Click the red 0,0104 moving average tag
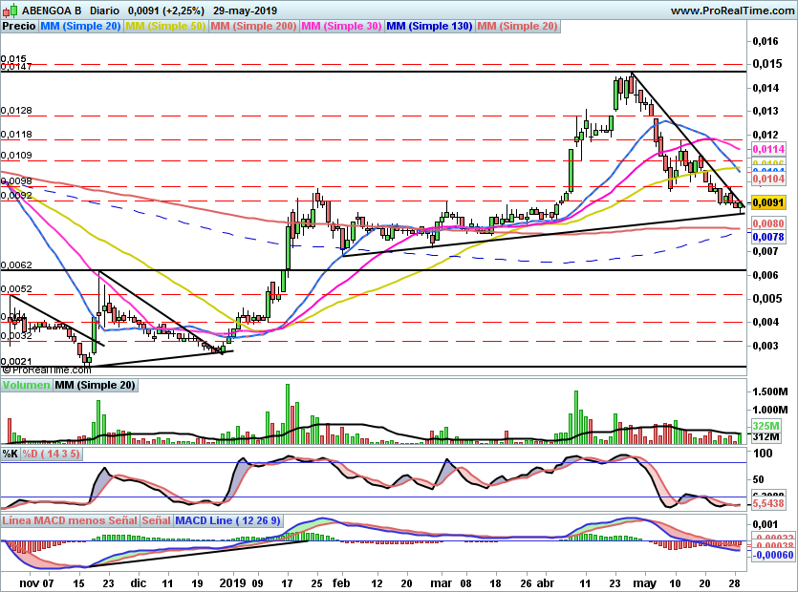This screenshot has height=592, width=798. tap(768, 179)
